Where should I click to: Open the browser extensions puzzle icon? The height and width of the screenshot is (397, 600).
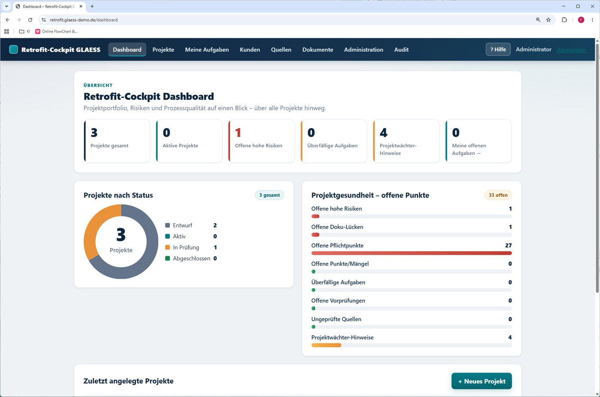(x=564, y=20)
